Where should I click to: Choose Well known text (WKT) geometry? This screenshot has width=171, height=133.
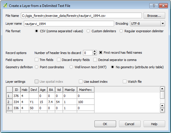coord(71,67)
